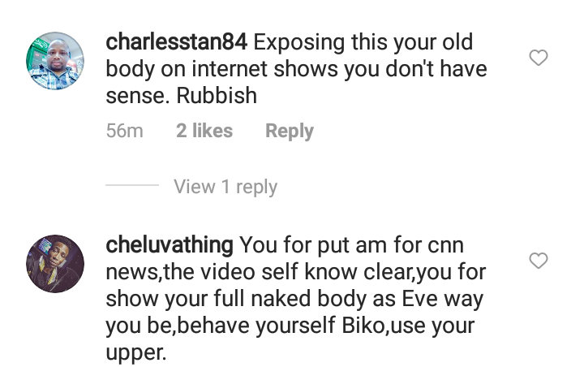This screenshot has width=584, height=367.
Task: Show who gave the 2 likes
Action: (x=204, y=131)
